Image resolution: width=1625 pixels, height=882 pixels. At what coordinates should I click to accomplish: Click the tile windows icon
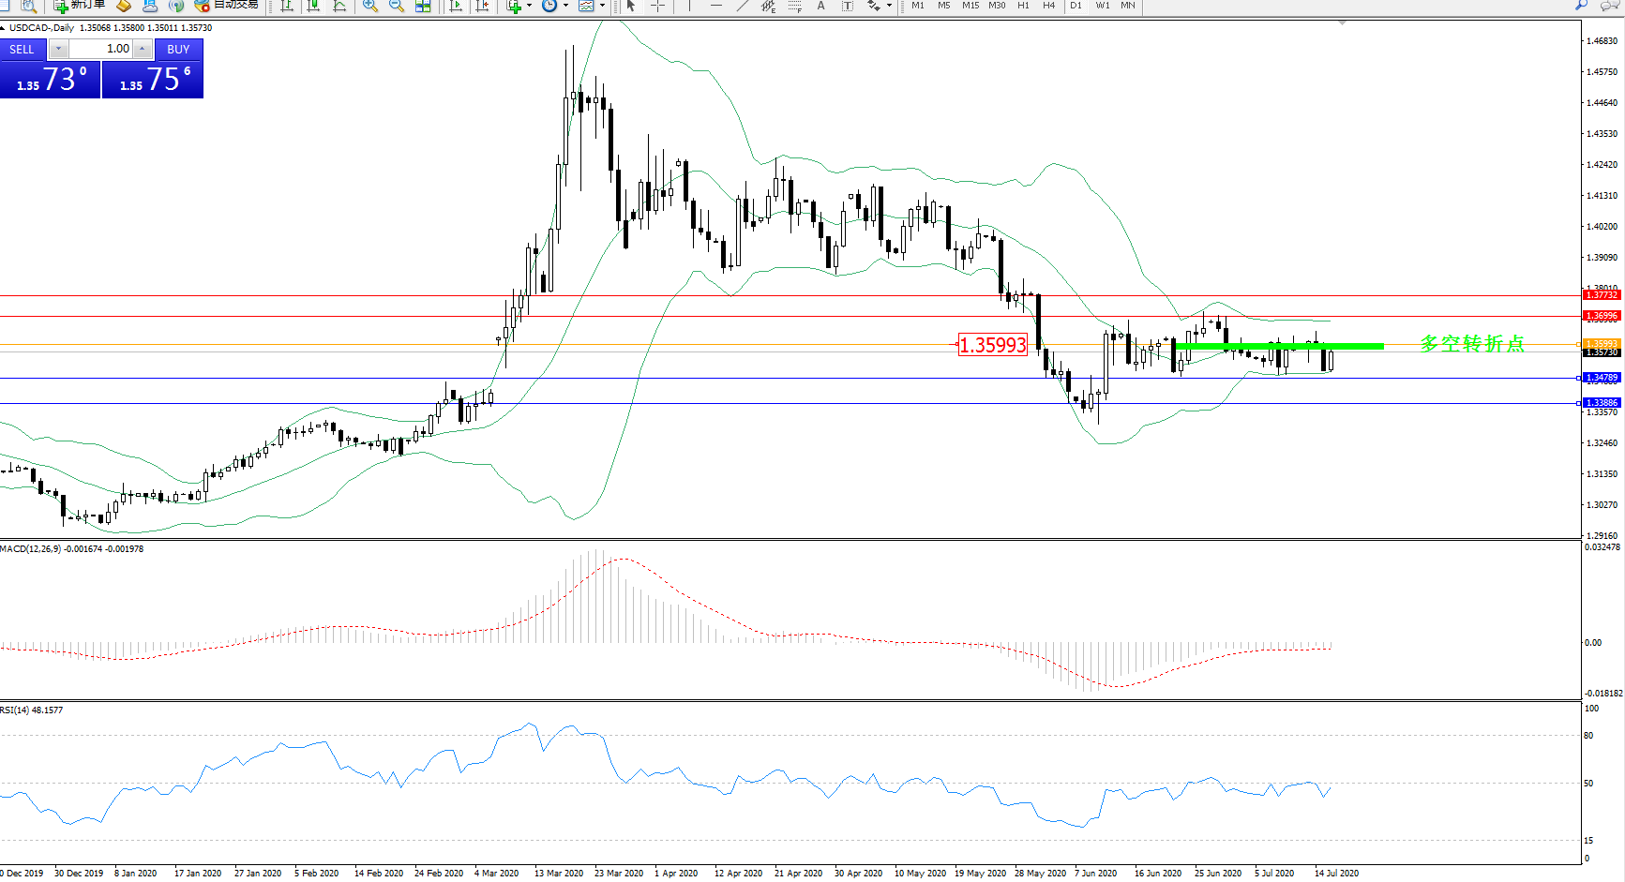tap(423, 6)
